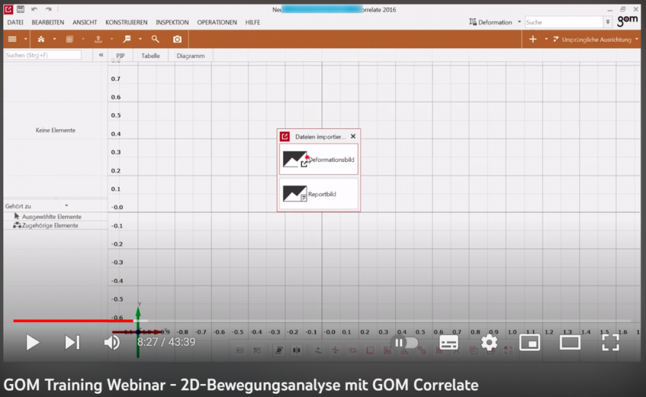This screenshot has width=646, height=397.
Task: Open the dropdown beside the label flag icon
Action: (x=140, y=39)
